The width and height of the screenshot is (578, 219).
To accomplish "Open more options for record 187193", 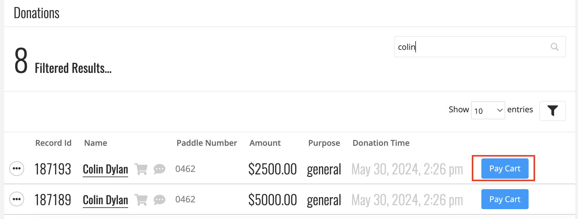I will (x=17, y=169).
